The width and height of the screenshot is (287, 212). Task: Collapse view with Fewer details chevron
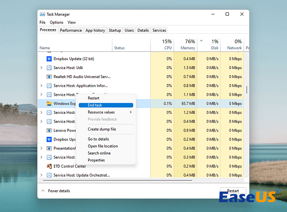(x=43, y=191)
